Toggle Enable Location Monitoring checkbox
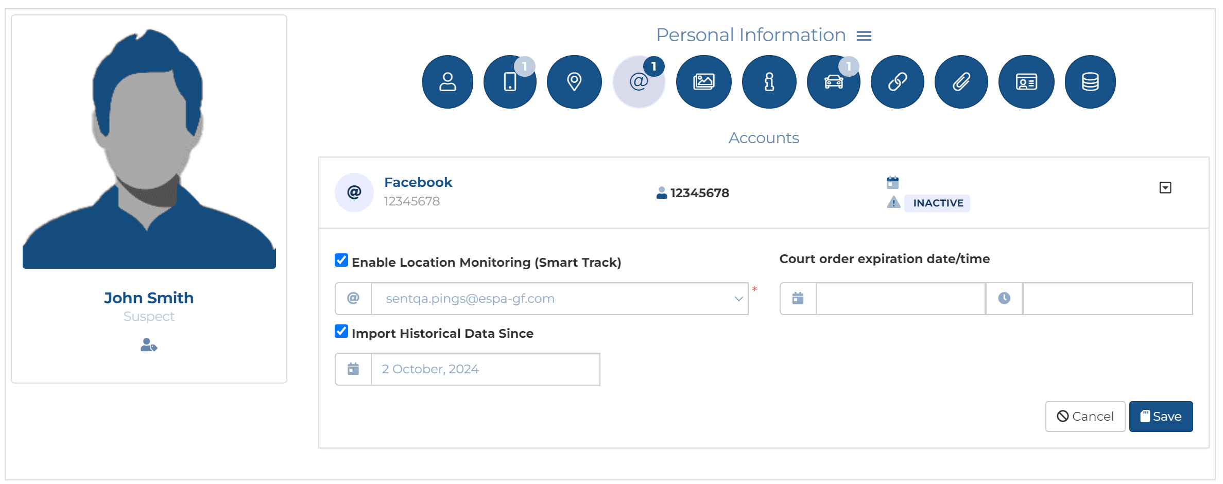Image resolution: width=1223 pixels, height=484 pixels. [x=341, y=261]
